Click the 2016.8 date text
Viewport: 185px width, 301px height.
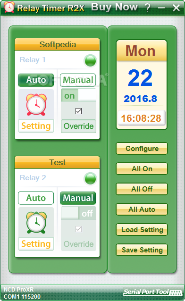point(141,99)
